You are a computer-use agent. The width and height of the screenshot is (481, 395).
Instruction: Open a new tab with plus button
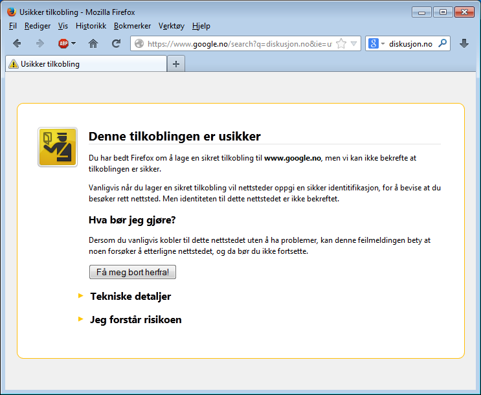pos(176,64)
